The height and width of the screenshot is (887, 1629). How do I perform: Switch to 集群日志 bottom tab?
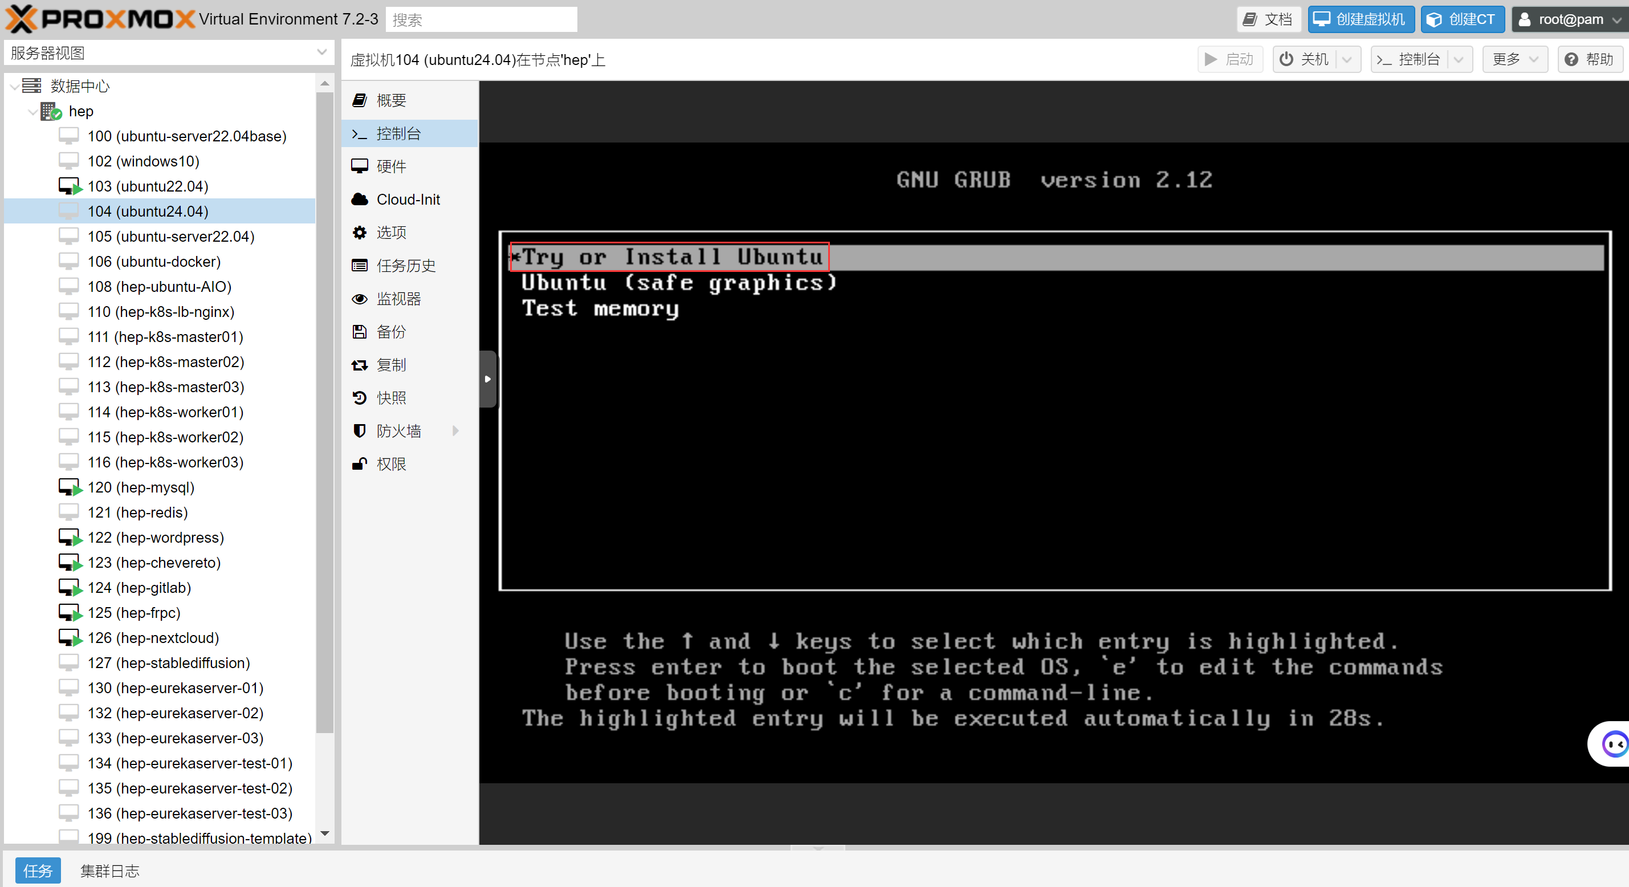[x=110, y=870]
